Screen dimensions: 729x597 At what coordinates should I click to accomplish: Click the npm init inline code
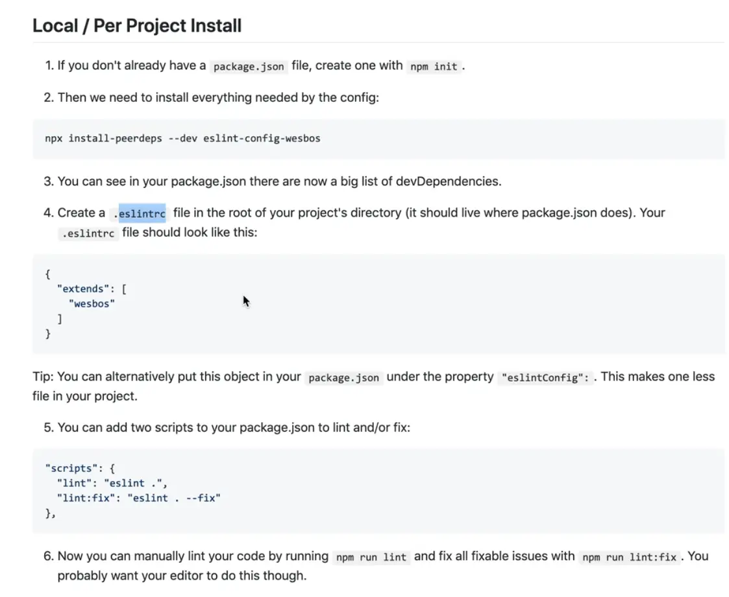(x=434, y=66)
